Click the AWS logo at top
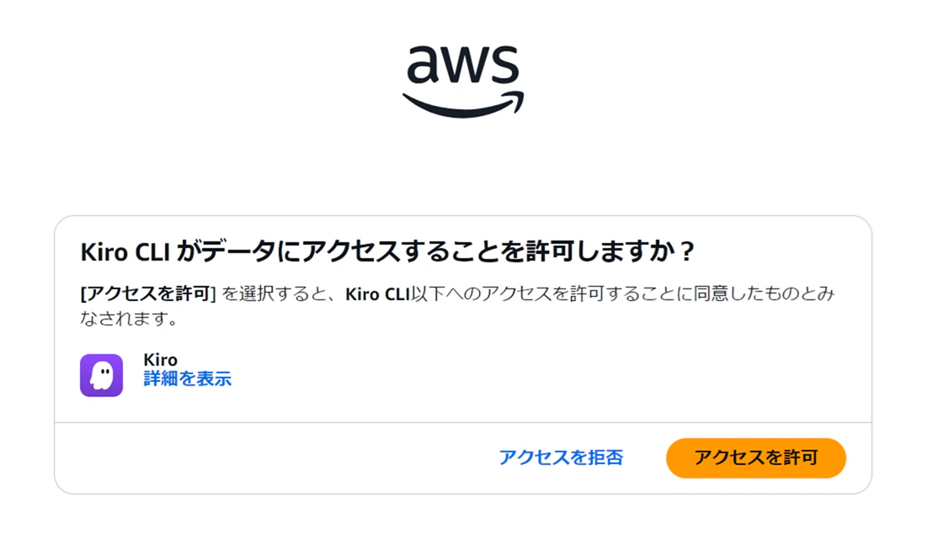 pos(462,78)
